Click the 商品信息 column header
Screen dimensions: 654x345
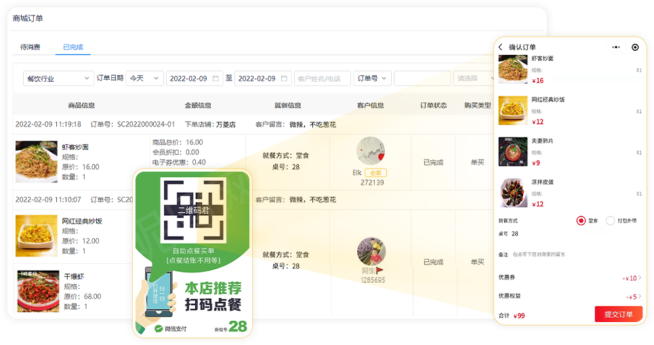[82, 106]
